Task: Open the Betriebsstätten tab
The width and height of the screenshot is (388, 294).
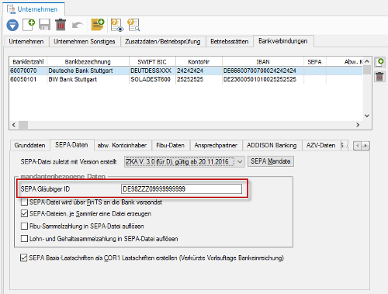Action: point(230,42)
